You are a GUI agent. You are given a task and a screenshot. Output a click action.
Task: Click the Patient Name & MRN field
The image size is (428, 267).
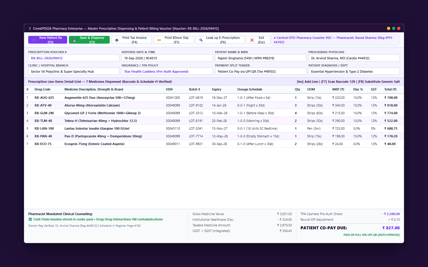point(261,58)
